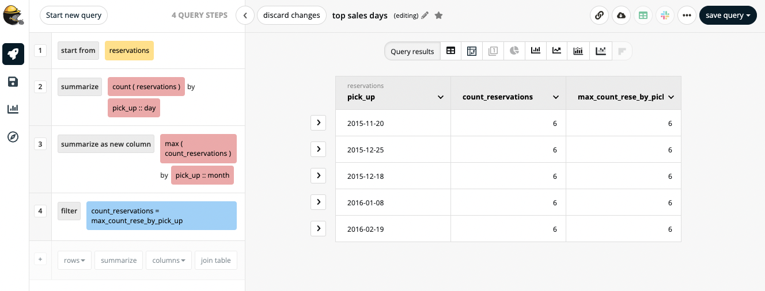
Task: Open saved queries floppy-disk icon in sidebar
Action: (x=13, y=82)
